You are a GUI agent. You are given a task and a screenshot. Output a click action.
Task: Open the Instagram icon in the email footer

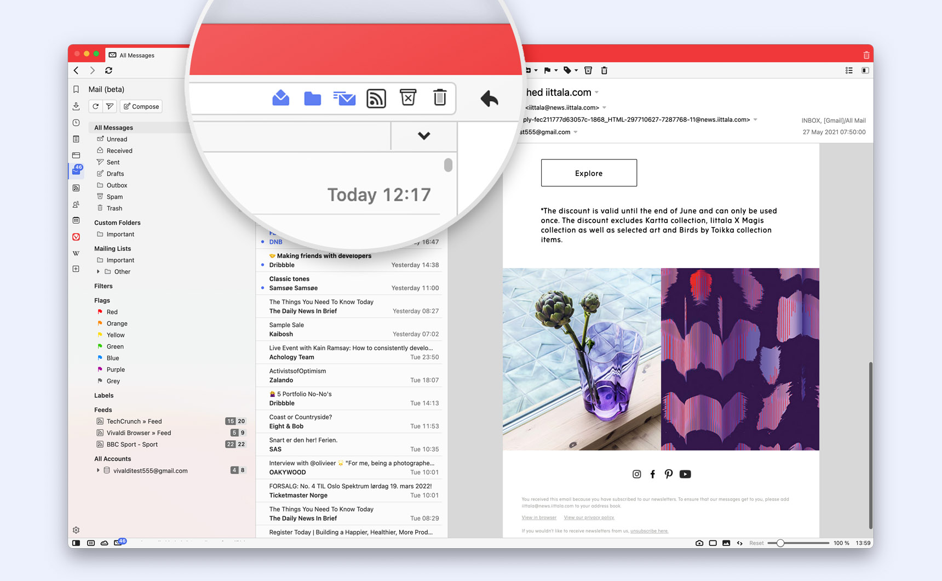point(636,474)
